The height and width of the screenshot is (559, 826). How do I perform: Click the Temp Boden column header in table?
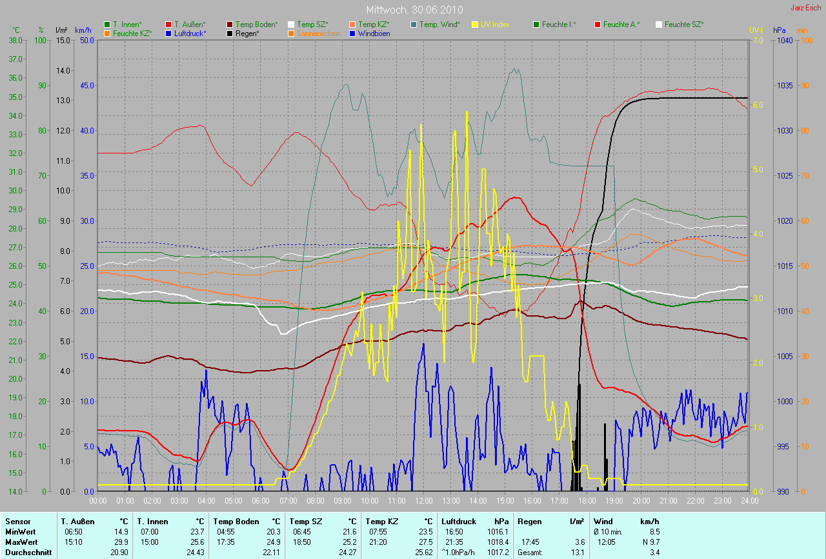pos(236,521)
